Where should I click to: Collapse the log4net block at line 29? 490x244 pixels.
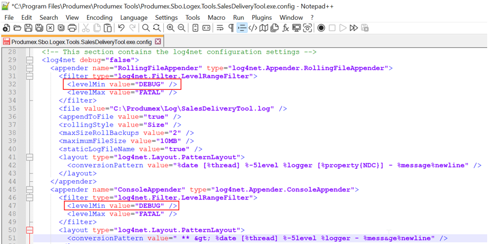pyautogui.click(x=30, y=60)
